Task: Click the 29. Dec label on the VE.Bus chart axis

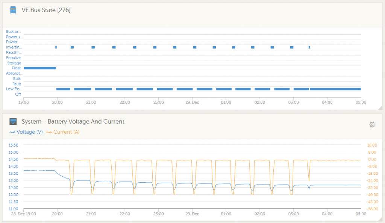Action: pyautogui.click(x=192, y=102)
